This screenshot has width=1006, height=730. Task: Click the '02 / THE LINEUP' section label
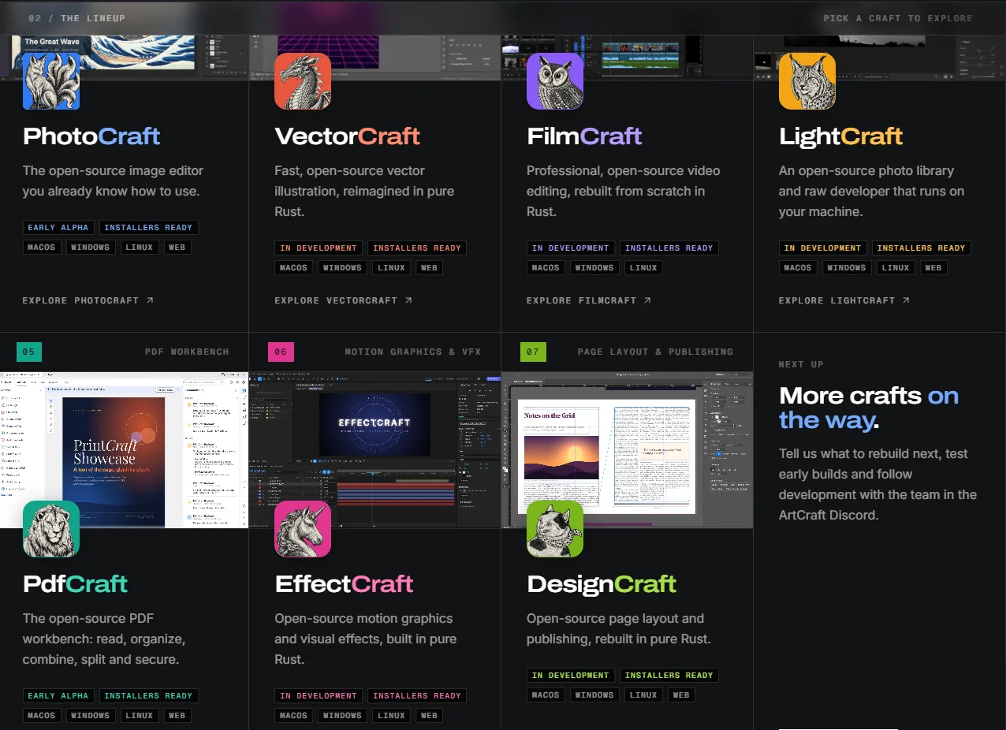tap(76, 18)
